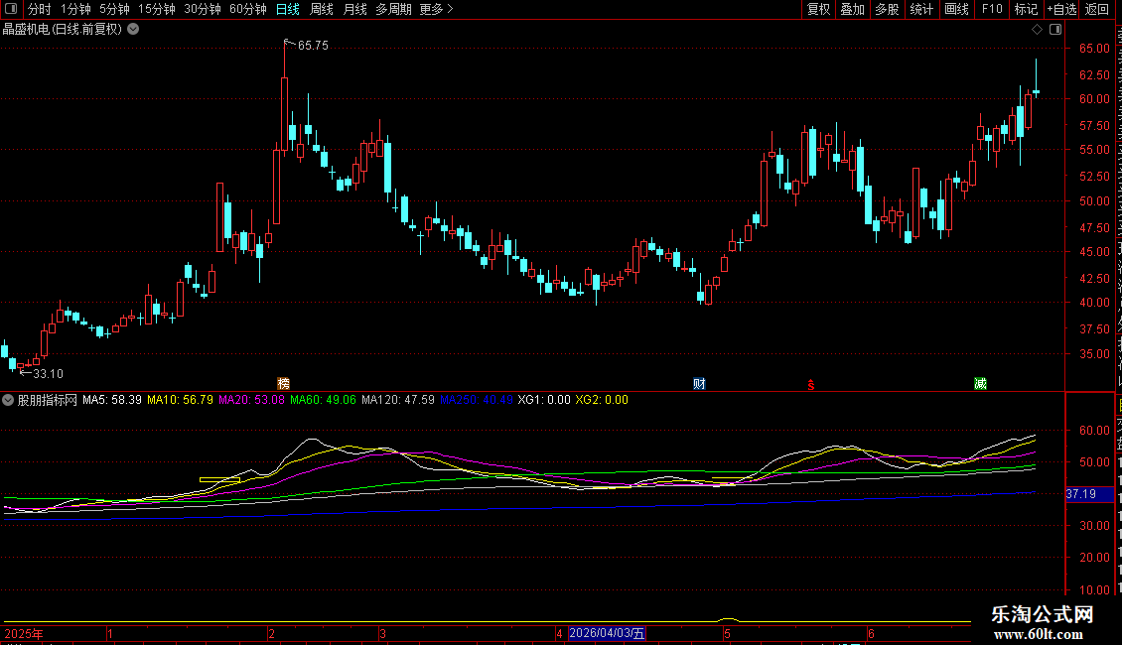Toggle the right-side panel icon near the price axis
The width and height of the screenshot is (1122, 645).
(1055, 30)
